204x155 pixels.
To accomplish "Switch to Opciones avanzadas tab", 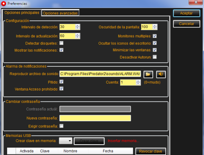I will [60, 13].
